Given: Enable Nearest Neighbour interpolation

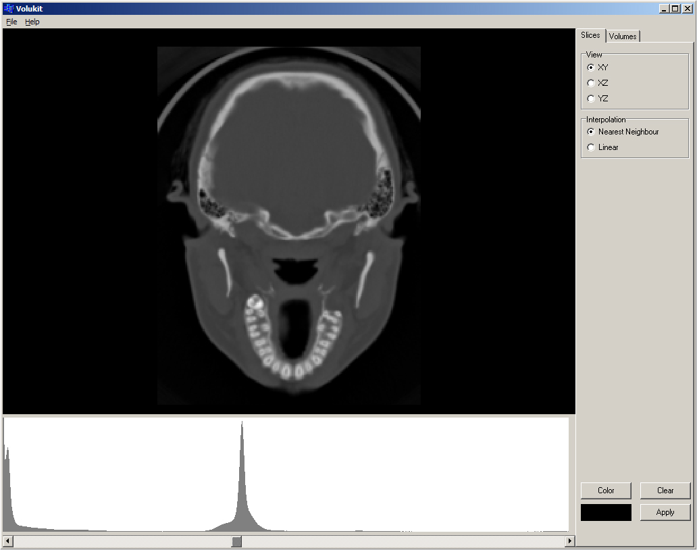Looking at the screenshot, I should (x=591, y=132).
